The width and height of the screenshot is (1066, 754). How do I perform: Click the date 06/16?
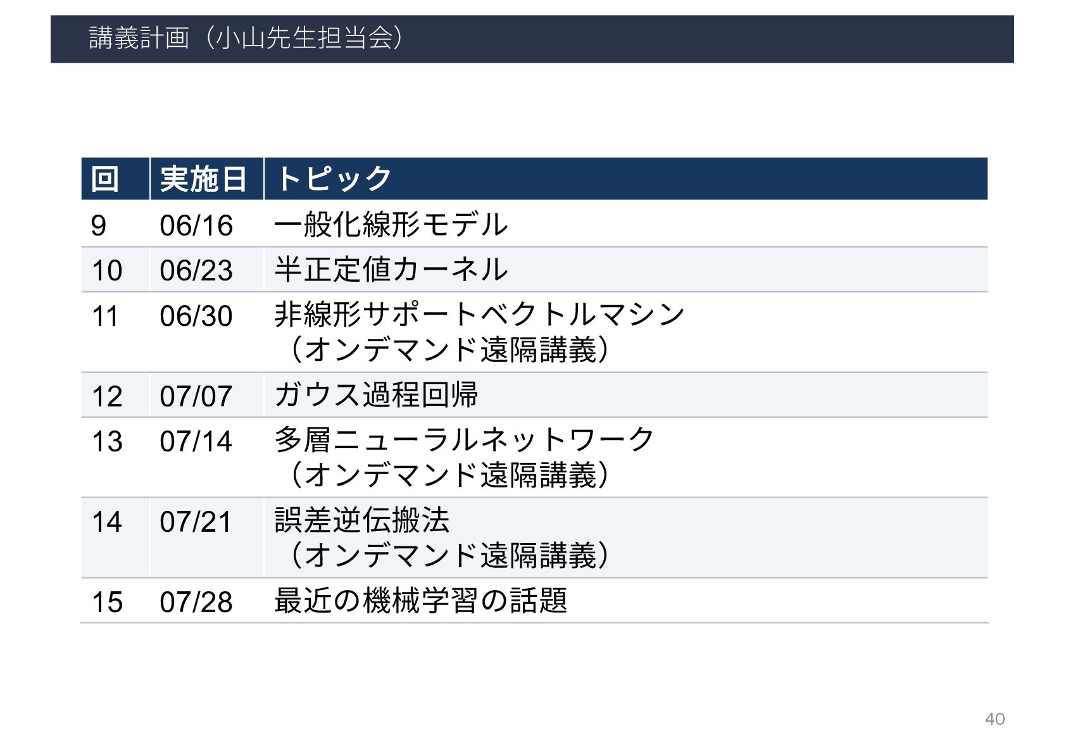coord(196,225)
